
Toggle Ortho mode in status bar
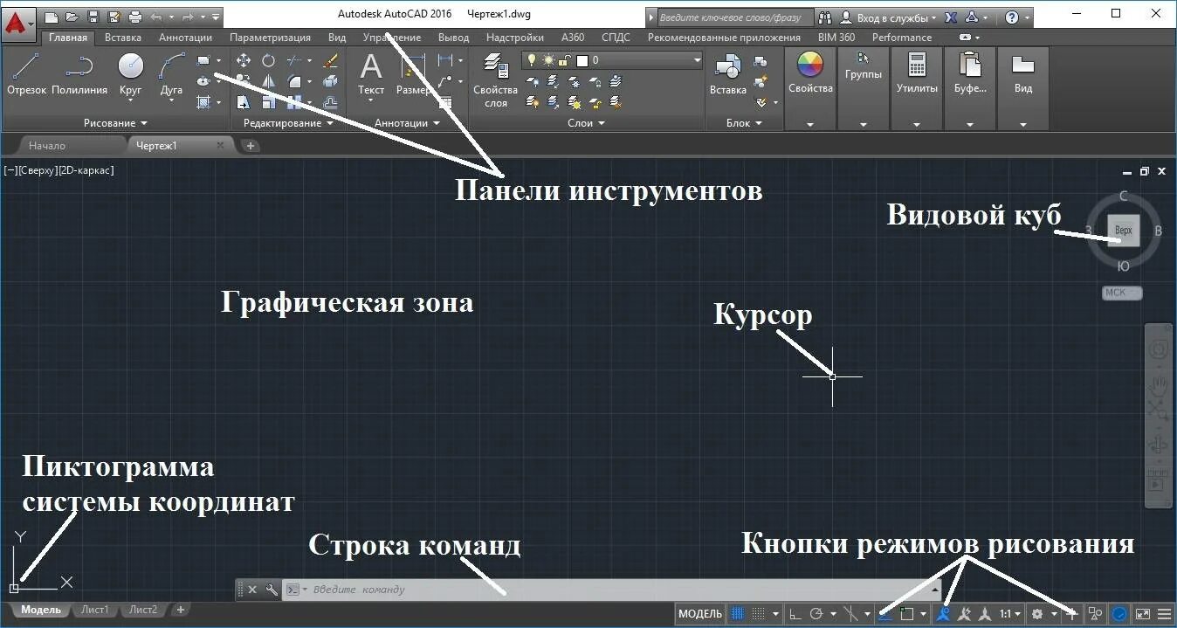click(795, 614)
